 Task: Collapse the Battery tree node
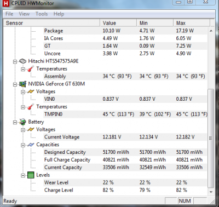[x=15, y=122]
